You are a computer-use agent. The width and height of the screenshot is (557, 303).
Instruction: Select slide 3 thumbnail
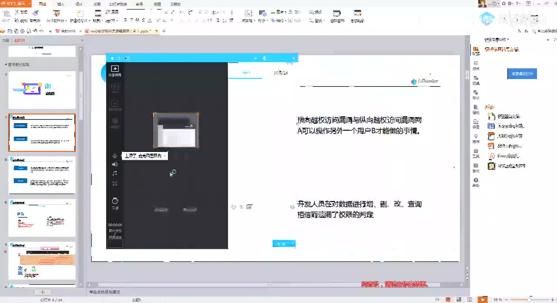tap(42, 90)
